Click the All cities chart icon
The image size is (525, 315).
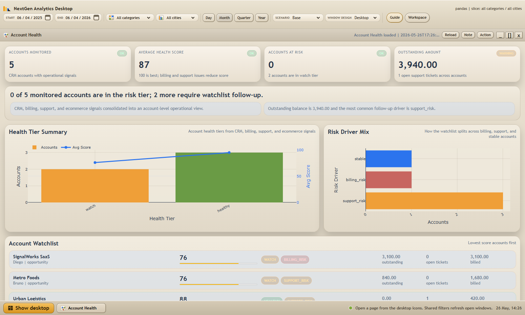point(161,18)
